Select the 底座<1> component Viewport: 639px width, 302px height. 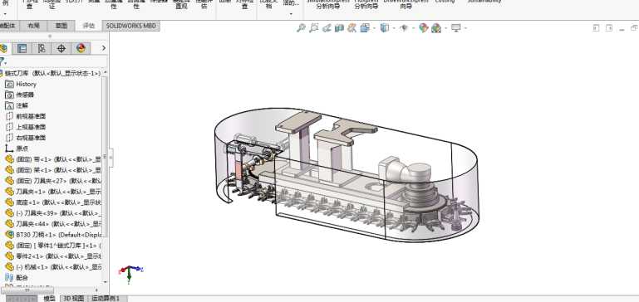click(x=53, y=202)
